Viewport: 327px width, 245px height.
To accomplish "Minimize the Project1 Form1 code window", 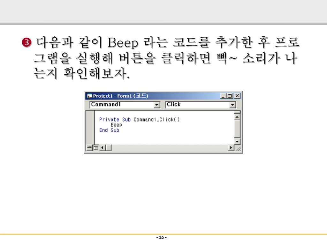I will tap(223, 96).
